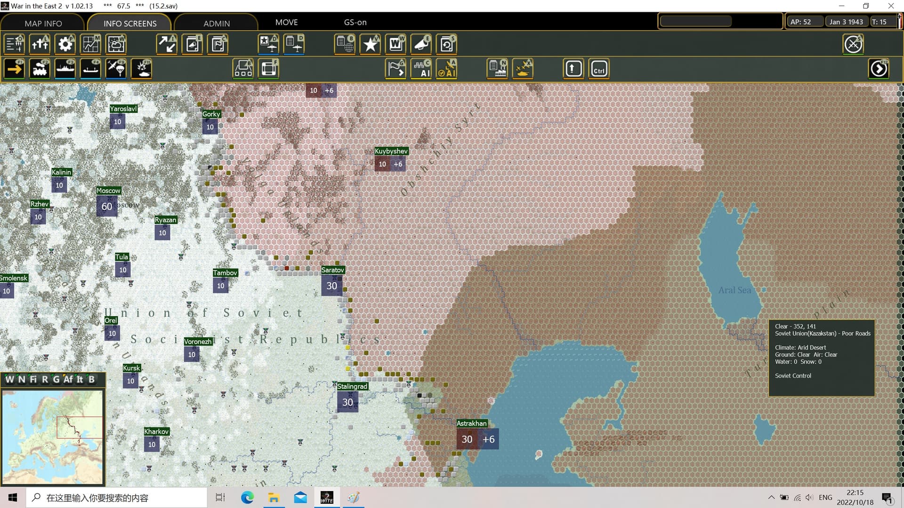Select the Moscow 60 city marker
Screen dimensions: 904x508
[x=107, y=206]
